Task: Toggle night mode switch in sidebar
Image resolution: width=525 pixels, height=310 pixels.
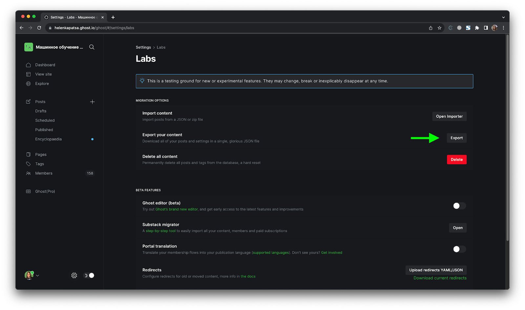Action: click(x=89, y=276)
